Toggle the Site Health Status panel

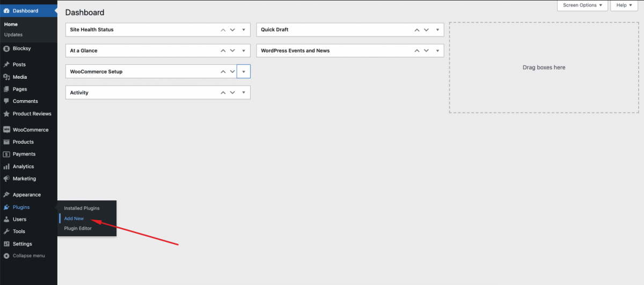(244, 29)
